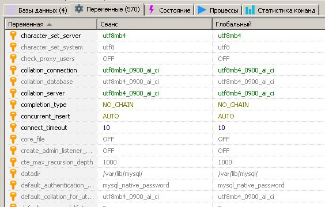Click the sort arrow in Переменная header
Screen dimensions: 325x207
tap(49, 24)
